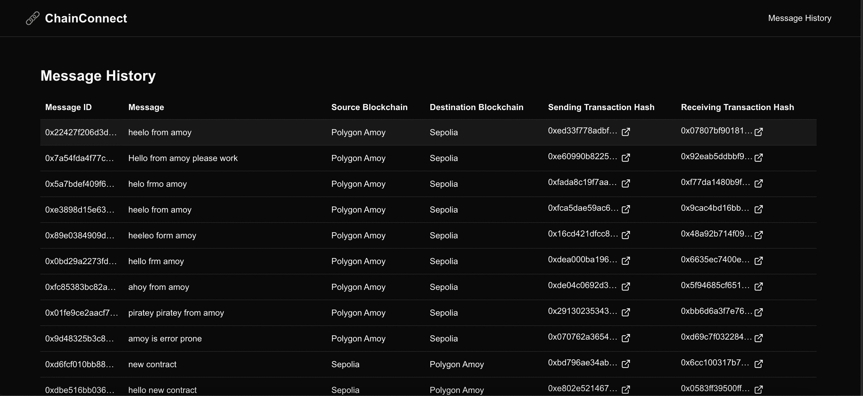Open external link for receiving hash 0xbb6d6a3f7e76
This screenshot has height=396, width=863.
tap(758, 312)
